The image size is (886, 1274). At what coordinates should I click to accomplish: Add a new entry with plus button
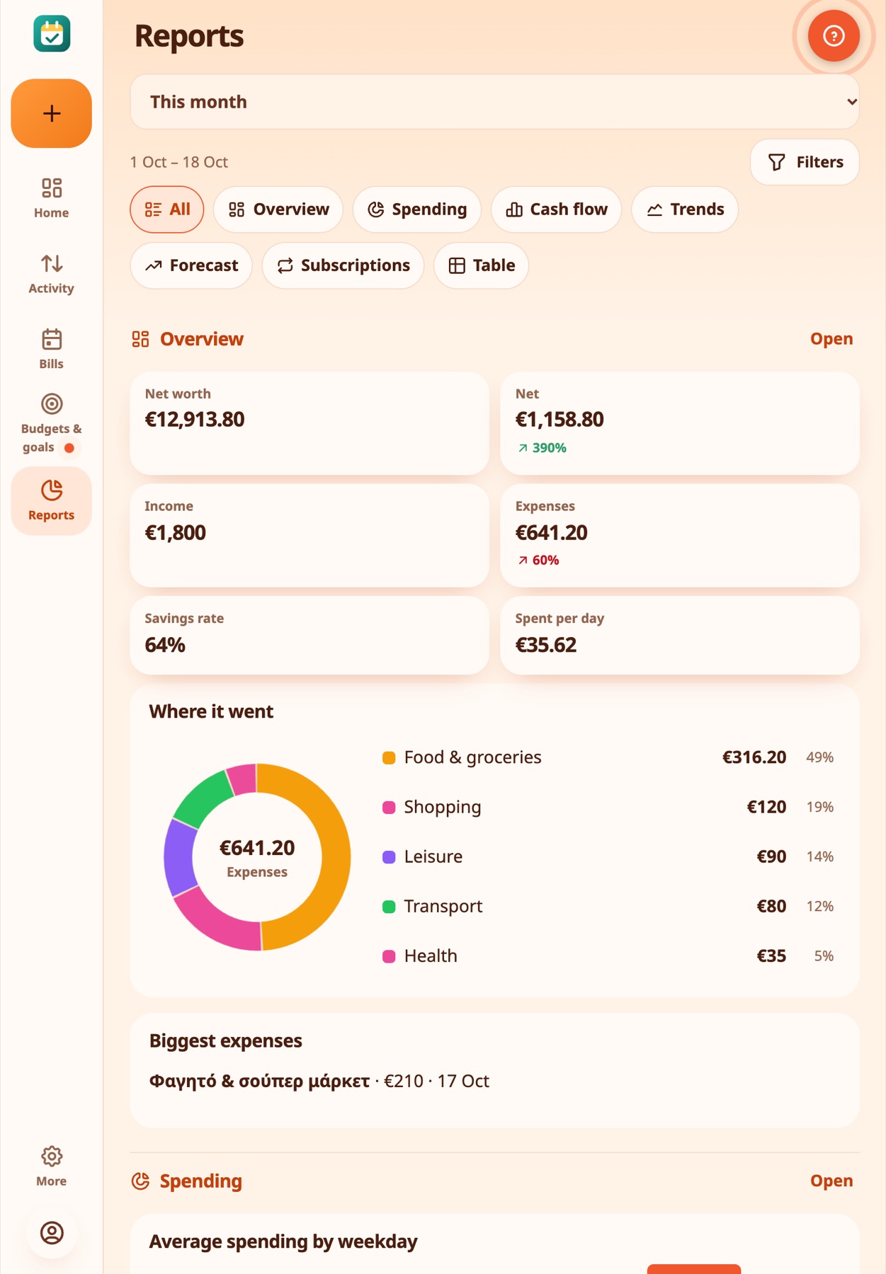tap(52, 113)
